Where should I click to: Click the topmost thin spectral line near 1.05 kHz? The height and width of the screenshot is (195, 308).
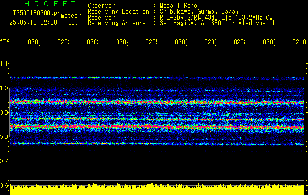pos(157,78)
